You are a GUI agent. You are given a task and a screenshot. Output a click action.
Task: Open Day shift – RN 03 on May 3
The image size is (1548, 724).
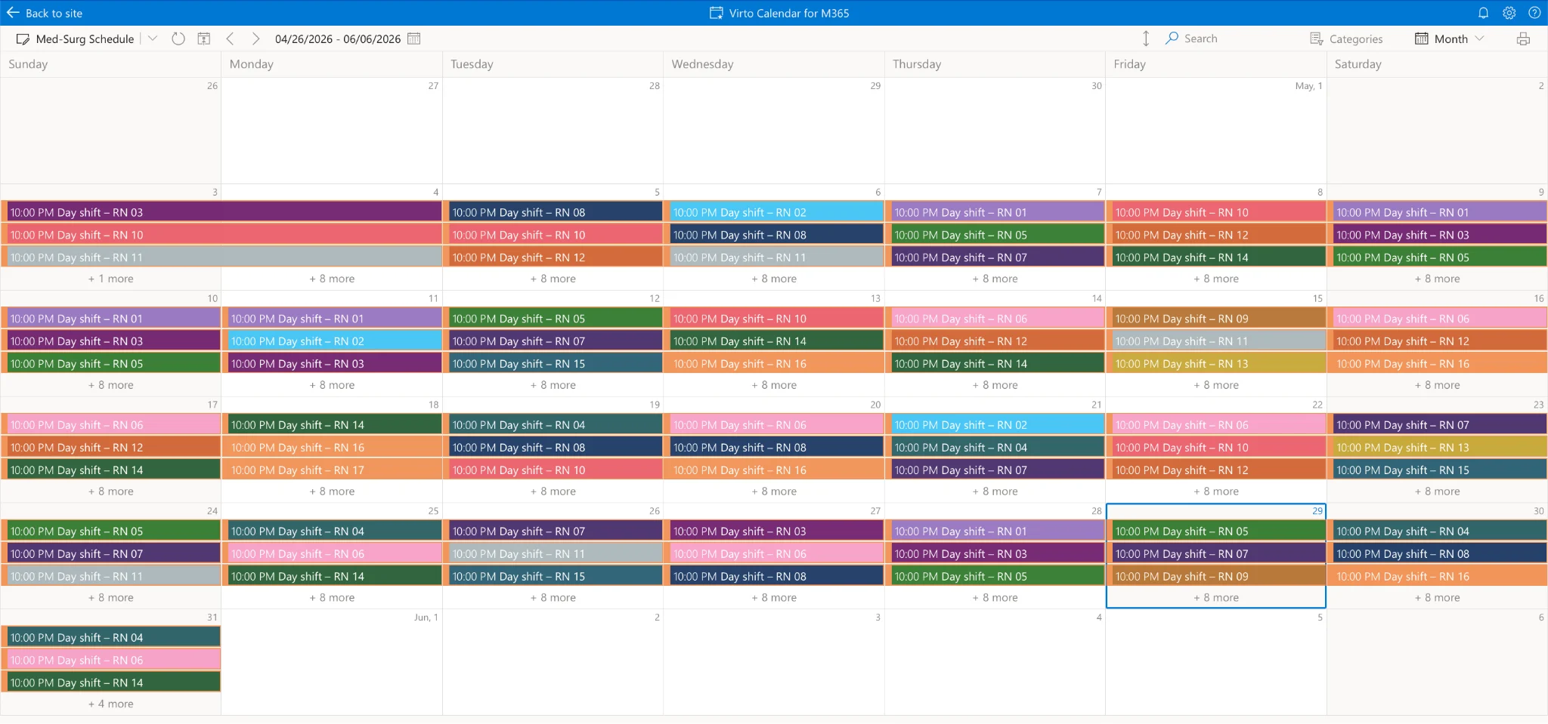222,212
